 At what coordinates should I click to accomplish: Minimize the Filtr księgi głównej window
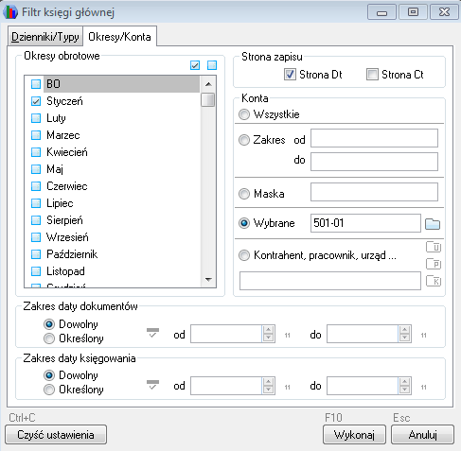click(381, 12)
